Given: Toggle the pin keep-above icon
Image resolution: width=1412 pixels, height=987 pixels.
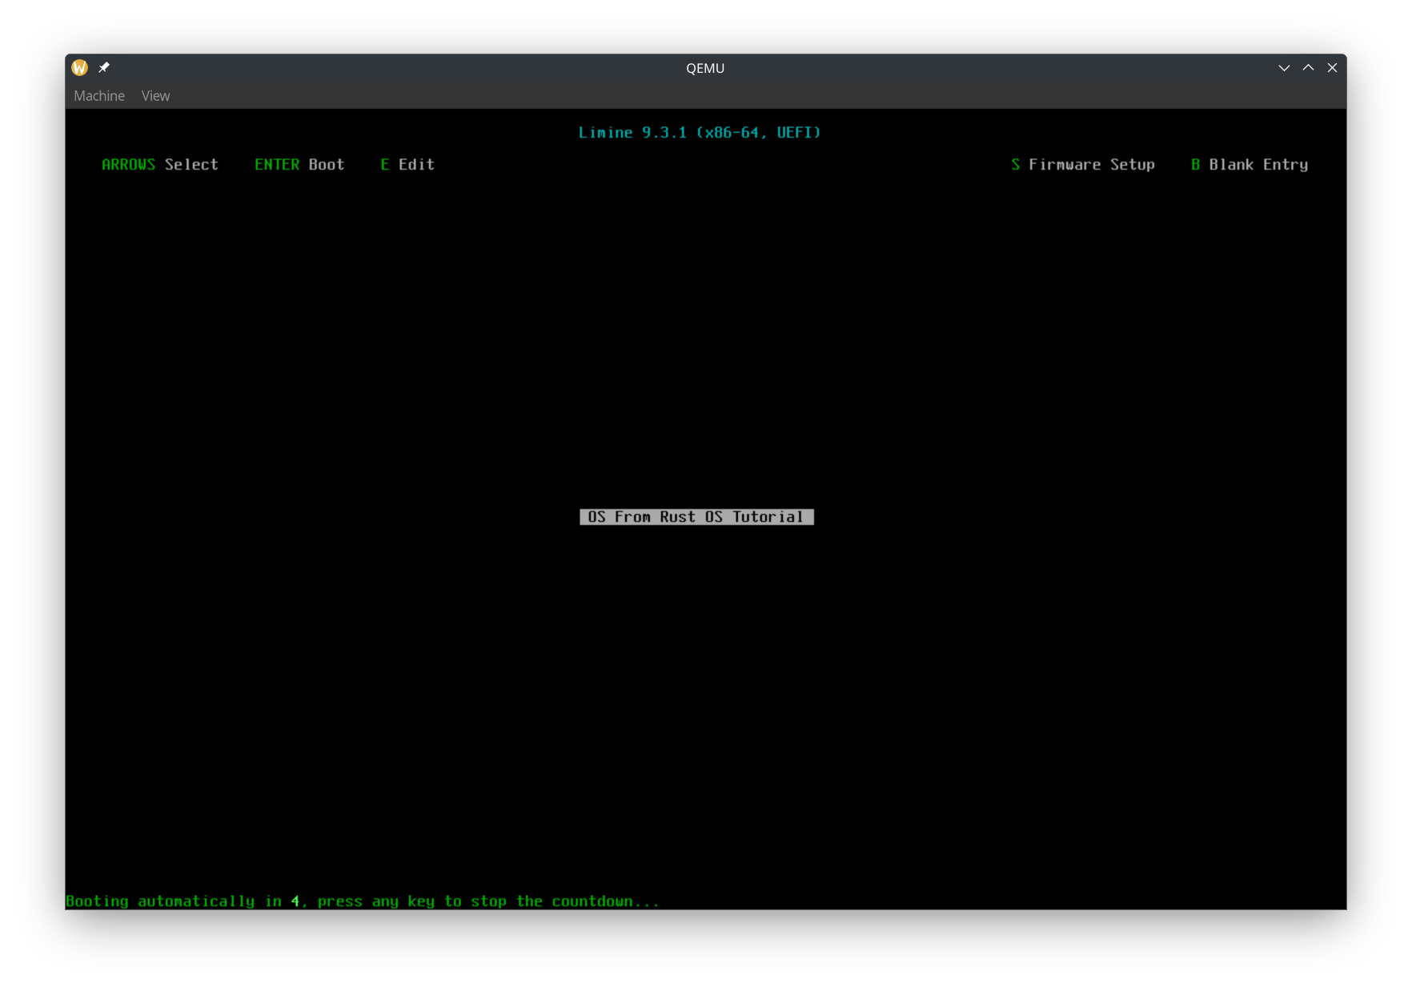Looking at the screenshot, I should point(104,67).
